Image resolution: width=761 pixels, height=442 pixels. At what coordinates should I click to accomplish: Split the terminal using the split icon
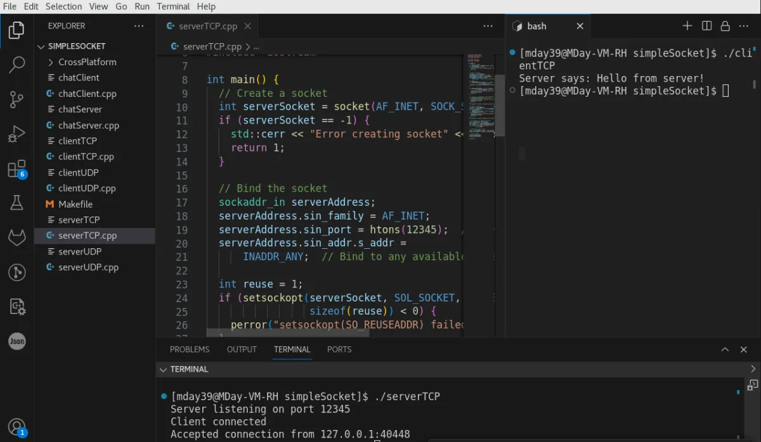[x=706, y=25]
